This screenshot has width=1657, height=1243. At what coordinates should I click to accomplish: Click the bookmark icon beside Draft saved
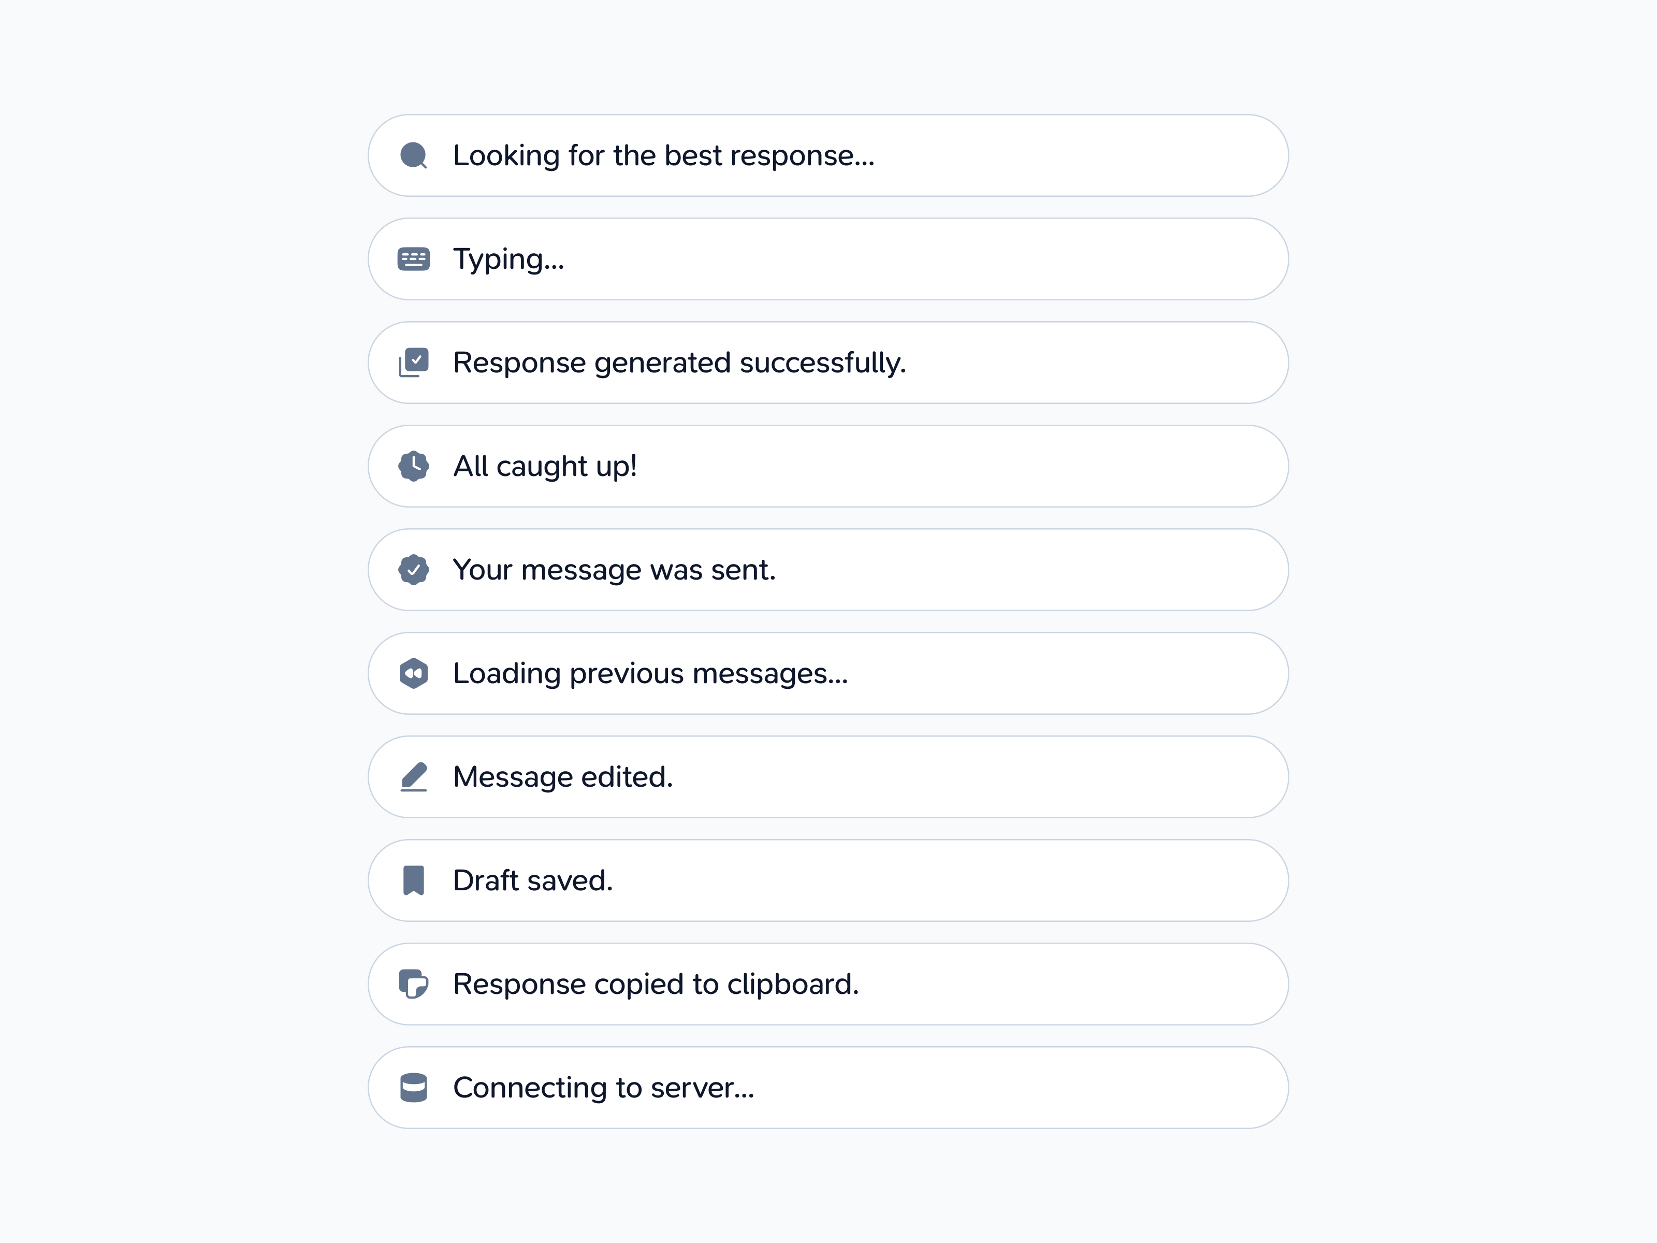click(x=414, y=880)
